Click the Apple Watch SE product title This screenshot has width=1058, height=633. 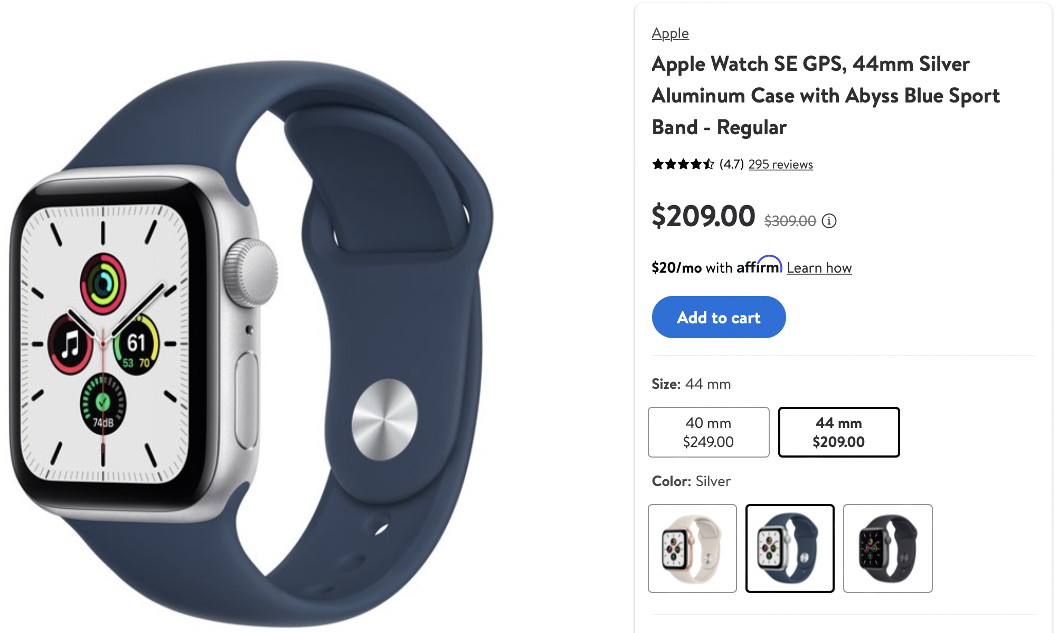coord(826,96)
